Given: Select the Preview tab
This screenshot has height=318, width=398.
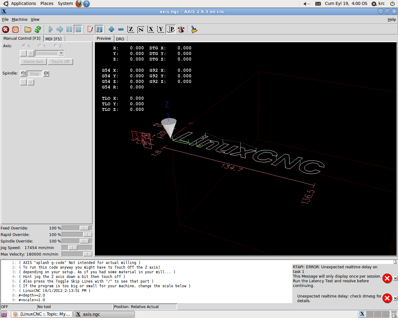Looking at the screenshot, I should tap(104, 39).
